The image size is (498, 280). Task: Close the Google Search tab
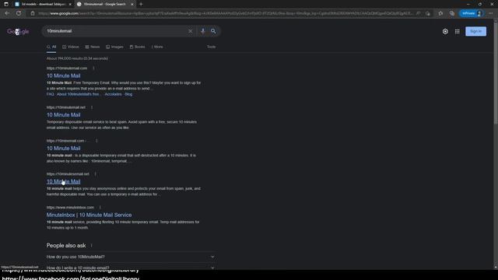tap(132, 4)
